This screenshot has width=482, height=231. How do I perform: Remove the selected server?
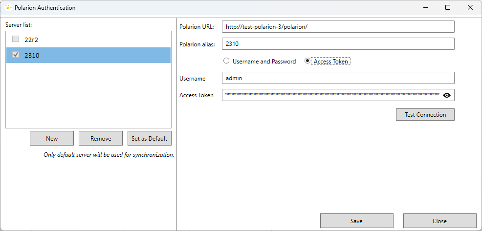point(101,138)
